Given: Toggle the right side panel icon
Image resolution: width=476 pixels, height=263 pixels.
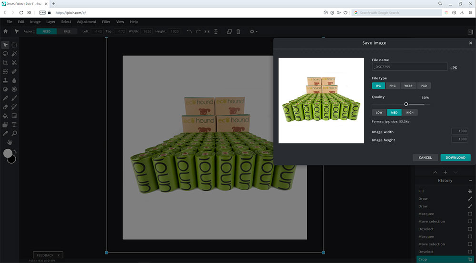Looking at the screenshot, I should [x=470, y=32].
